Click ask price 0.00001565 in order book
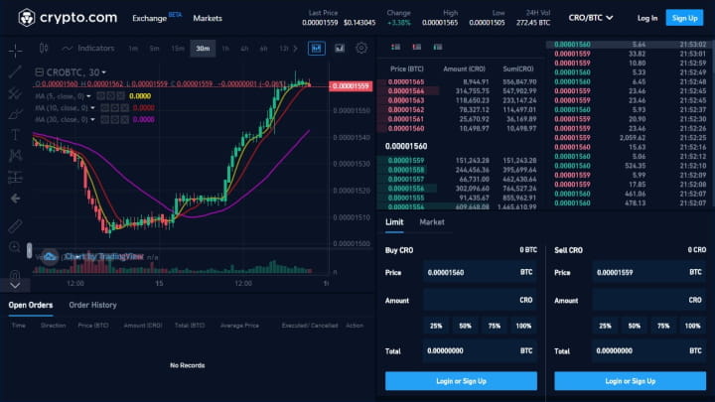715x402 pixels. (x=406, y=82)
